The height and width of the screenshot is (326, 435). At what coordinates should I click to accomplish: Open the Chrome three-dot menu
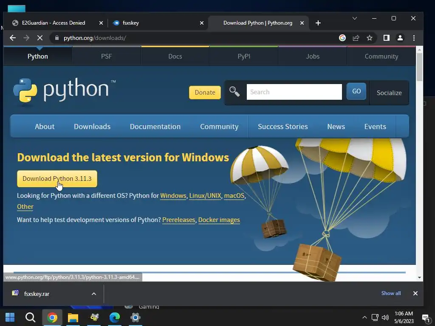click(x=414, y=38)
